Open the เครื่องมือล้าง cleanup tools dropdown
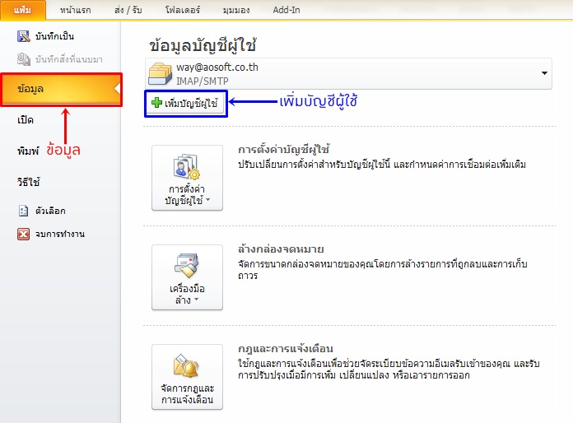 (x=187, y=277)
